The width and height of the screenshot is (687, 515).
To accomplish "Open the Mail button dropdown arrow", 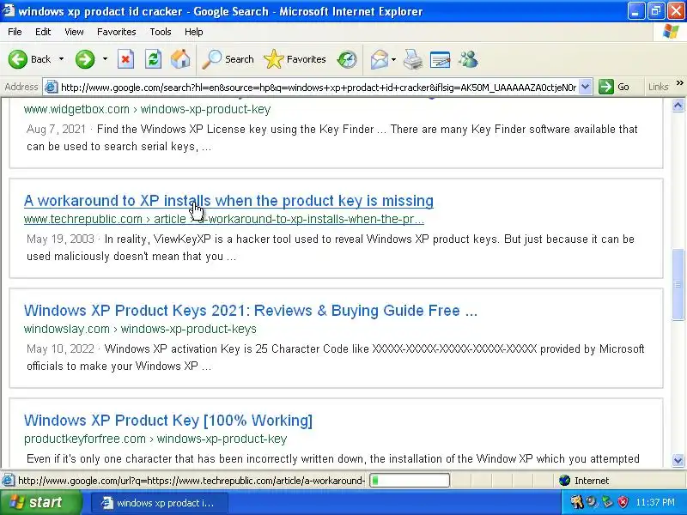I will point(393,59).
